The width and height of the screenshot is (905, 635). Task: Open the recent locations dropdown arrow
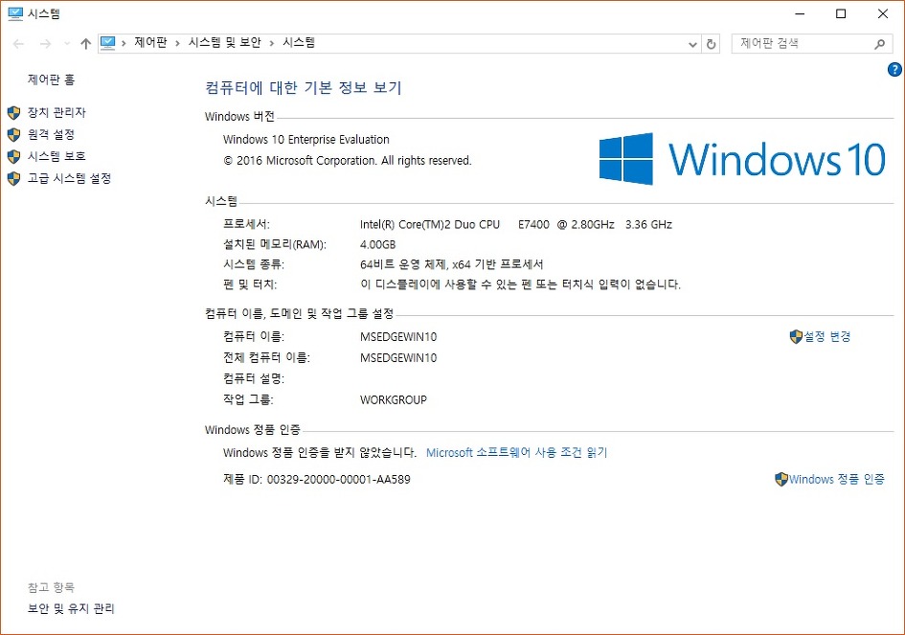click(67, 44)
